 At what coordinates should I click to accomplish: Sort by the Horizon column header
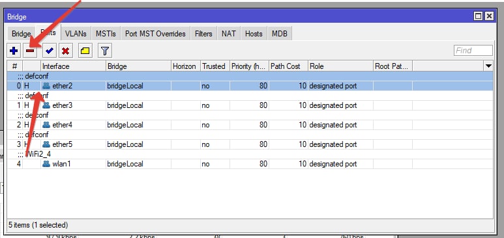(186, 66)
